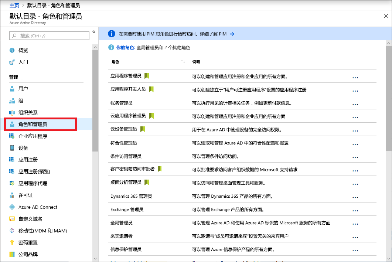Open the ellipsis menu for 条件访问管理员

(355, 157)
